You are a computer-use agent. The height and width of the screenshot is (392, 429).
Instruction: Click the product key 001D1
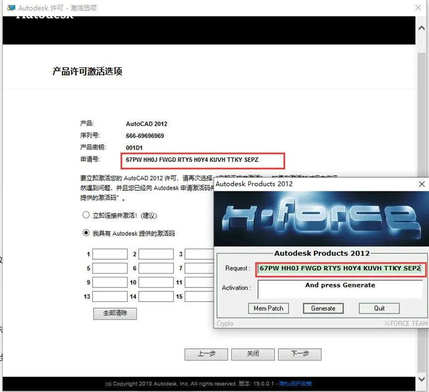click(x=134, y=148)
